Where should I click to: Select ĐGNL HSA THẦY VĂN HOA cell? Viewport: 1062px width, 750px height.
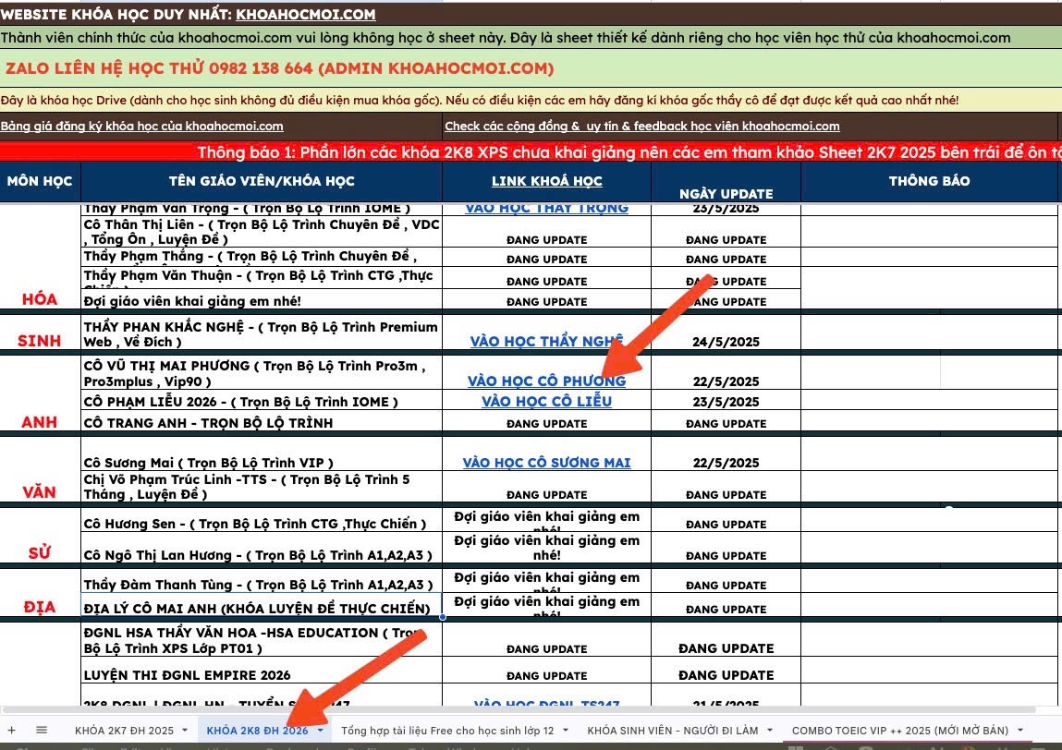click(x=262, y=640)
